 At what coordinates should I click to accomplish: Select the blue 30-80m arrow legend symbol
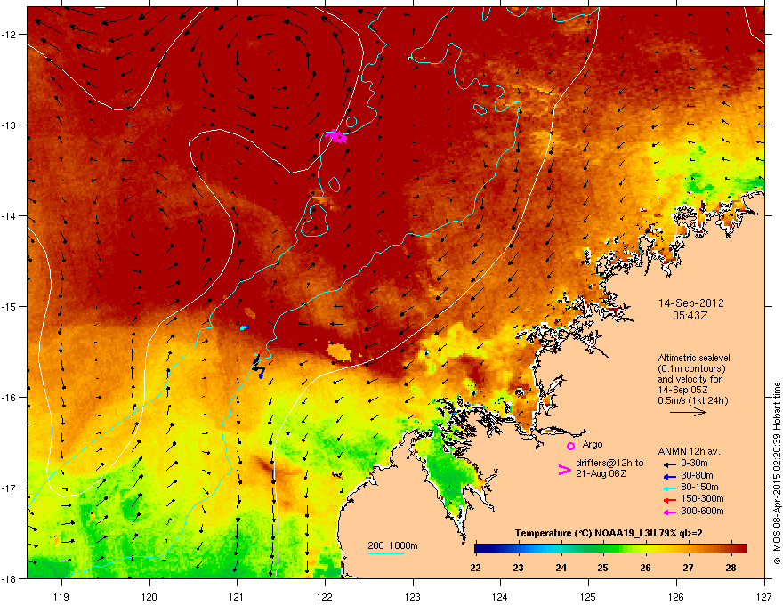[x=670, y=476]
